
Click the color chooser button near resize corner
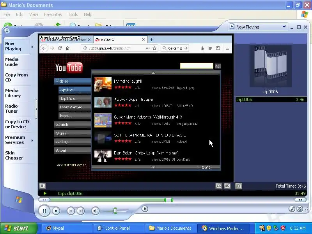click(292, 209)
